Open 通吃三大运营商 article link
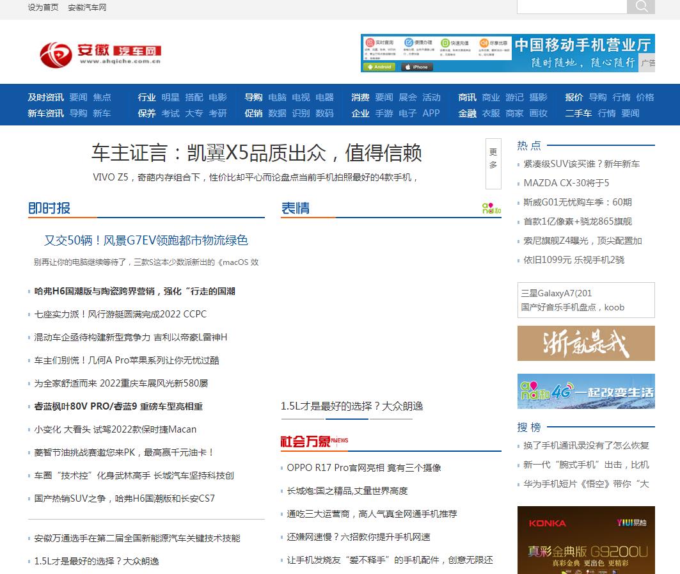Viewport: 680px width, 574px height. (372, 514)
